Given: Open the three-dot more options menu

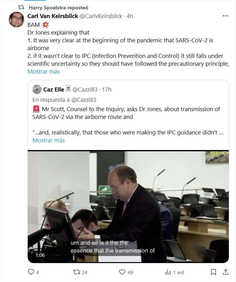Looking at the screenshot, I should click(x=225, y=16).
